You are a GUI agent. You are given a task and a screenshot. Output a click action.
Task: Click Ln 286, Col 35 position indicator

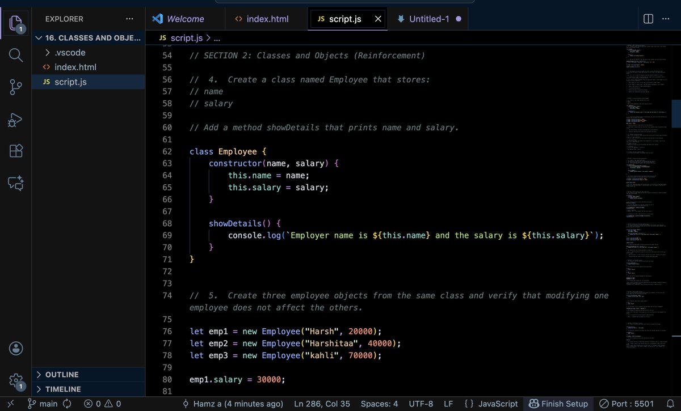(322, 404)
